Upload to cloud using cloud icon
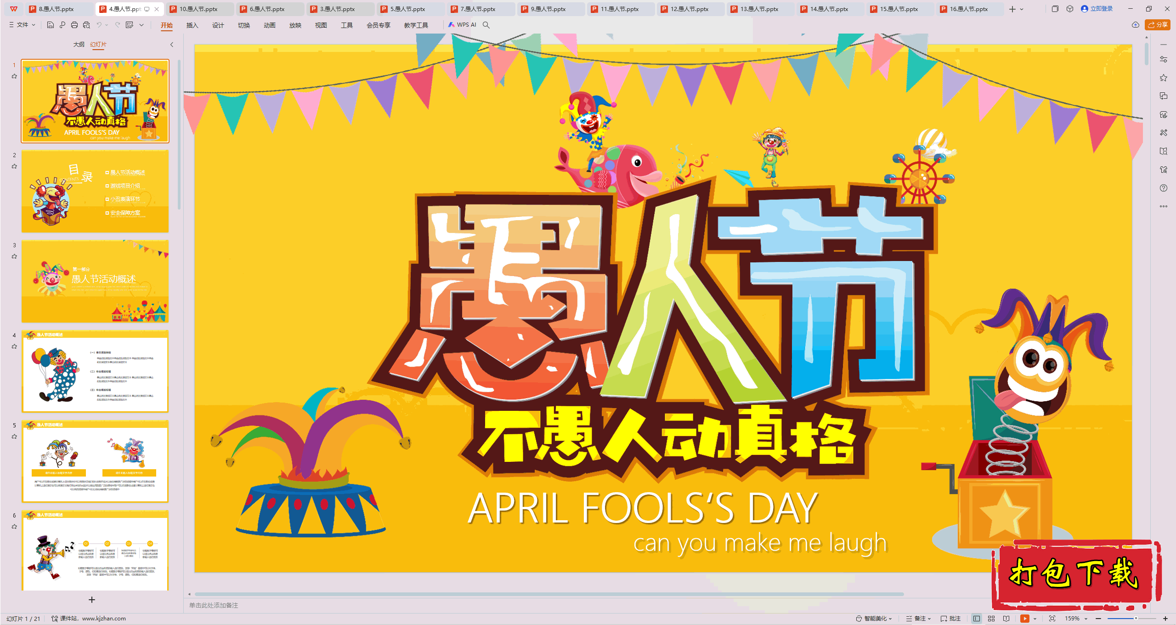The image size is (1176, 625). tap(1136, 25)
